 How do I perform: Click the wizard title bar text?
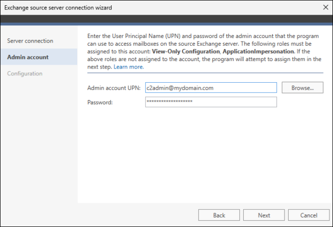pos(58,7)
